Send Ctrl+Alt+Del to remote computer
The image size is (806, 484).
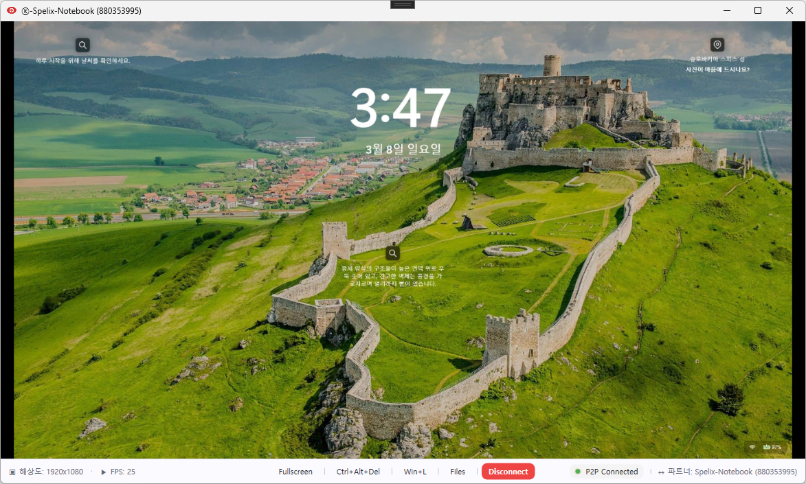pyautogui.click(x=358, y=472)
